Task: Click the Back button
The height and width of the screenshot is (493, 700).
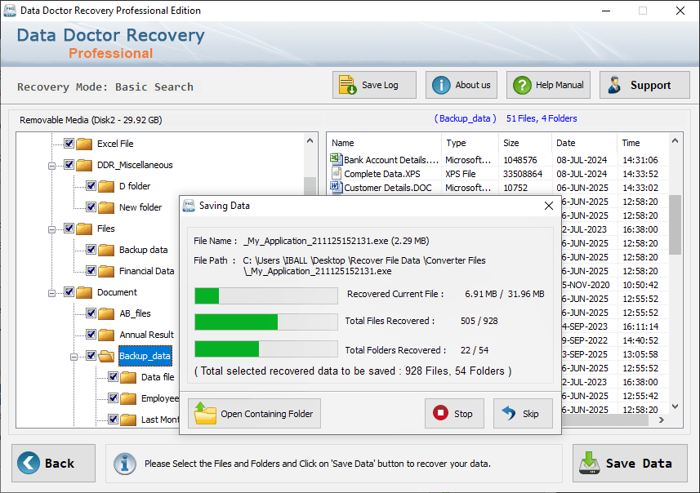Action: pos(53,463)
